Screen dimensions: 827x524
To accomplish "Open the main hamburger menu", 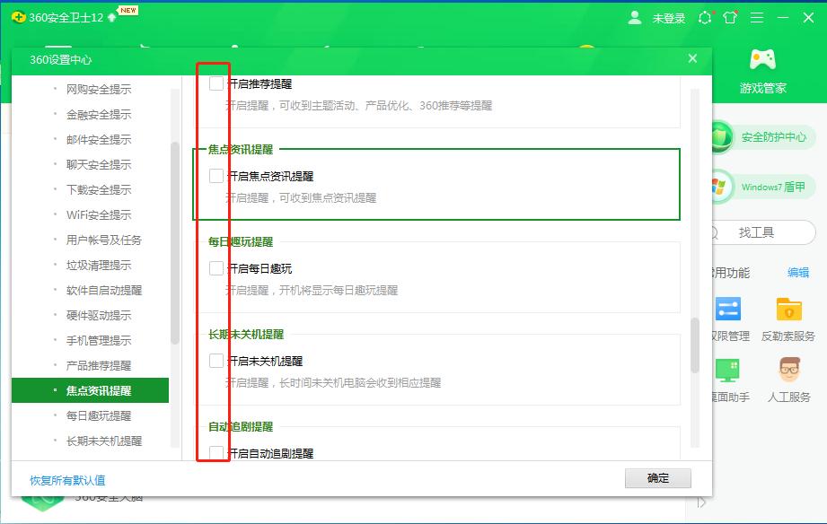I will click(755, 17).
